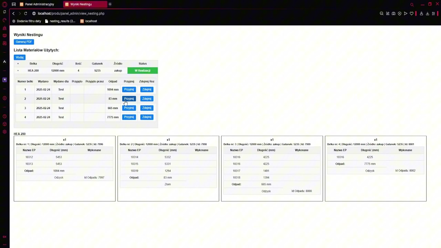The width and height of the screenshot is (441, 248).
Task: Click the Id Odpadu: 8002 text
Action: (405, 170)
